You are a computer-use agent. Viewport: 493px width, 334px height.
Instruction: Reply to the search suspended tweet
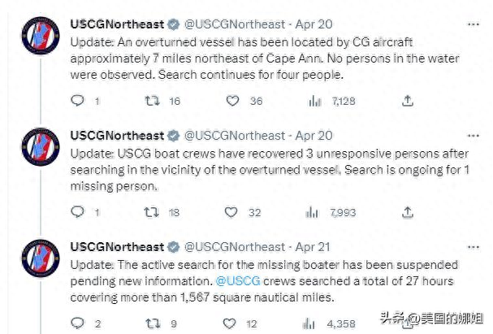(x=77, y=323)
